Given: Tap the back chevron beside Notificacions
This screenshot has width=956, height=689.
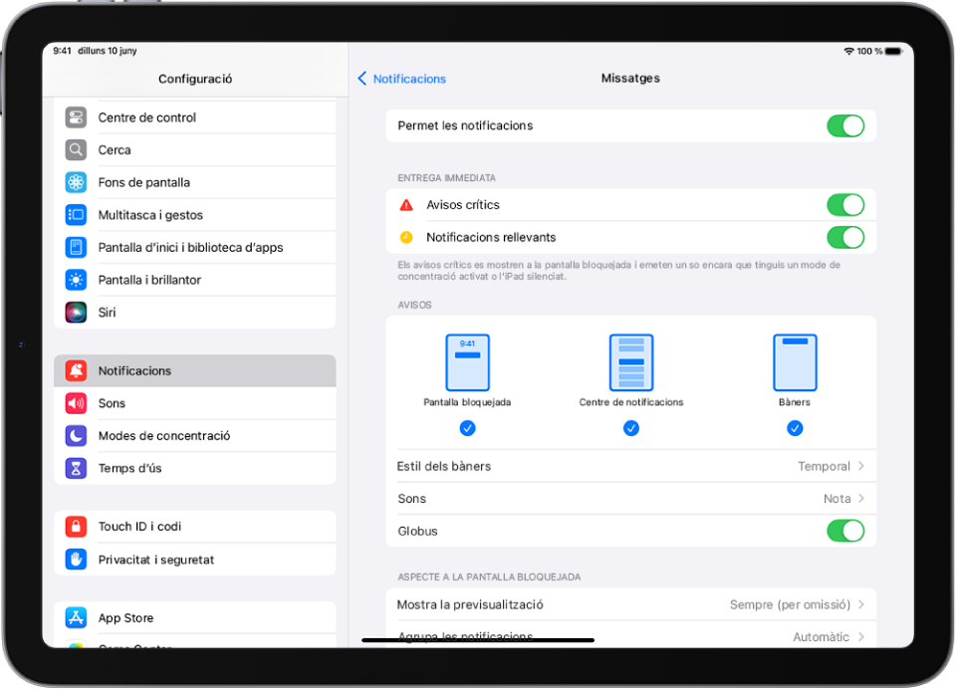Looking at the screenshot, I should (x=362, y=78).
